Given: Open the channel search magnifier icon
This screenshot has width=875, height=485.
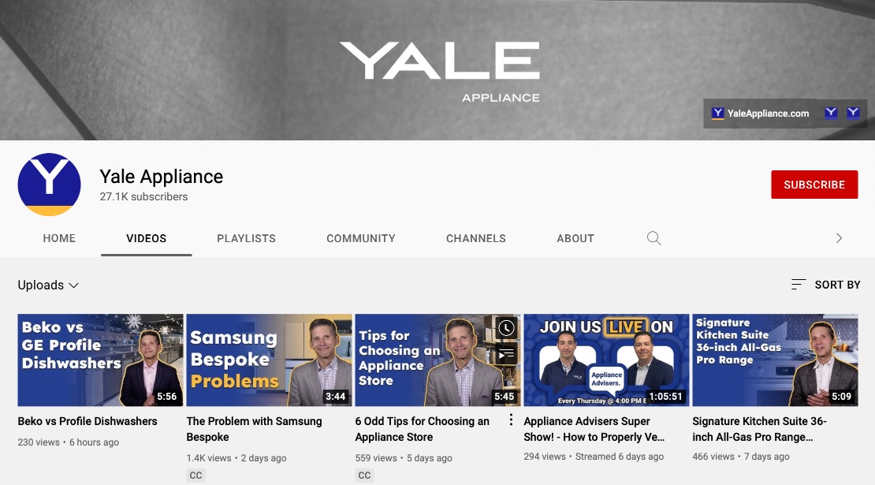Looking at the screenshot, I should point(654,238).
